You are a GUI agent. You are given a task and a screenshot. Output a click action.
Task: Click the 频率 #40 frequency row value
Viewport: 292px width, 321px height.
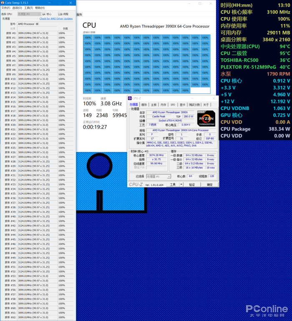[x=37, y=217]
